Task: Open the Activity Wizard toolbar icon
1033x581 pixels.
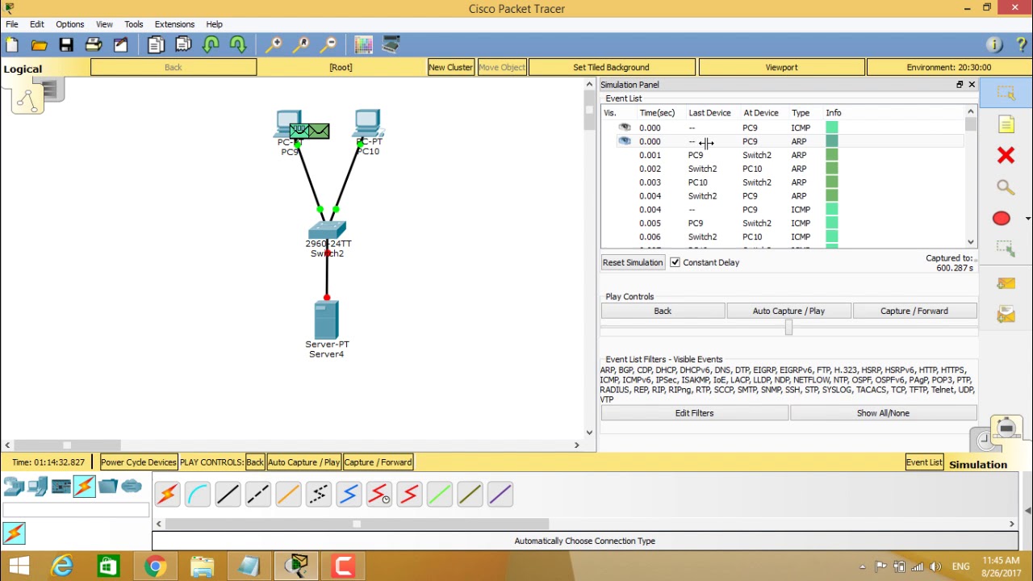Action: (x=120, y=45)
